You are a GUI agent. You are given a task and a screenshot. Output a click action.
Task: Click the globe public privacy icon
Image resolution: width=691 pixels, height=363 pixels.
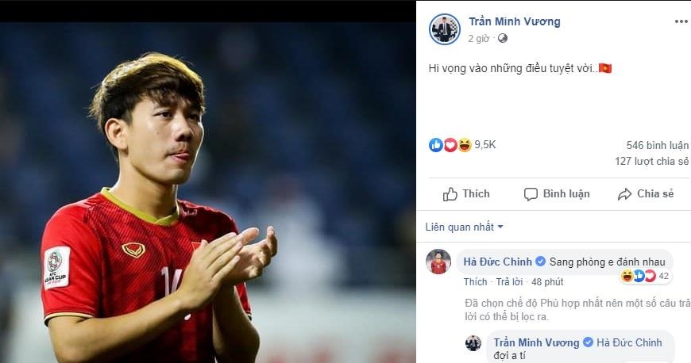click(x=503, y=38)
